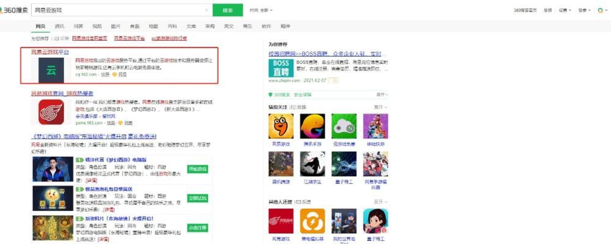Click the green 开始游戏 button
Image resolution: width=611 pixels, height=244 pixels.
pos(198,169)
